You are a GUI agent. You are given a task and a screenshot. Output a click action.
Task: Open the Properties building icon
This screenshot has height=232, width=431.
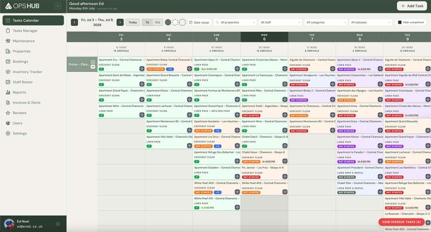pyautogui.click(x=8, y=51)
